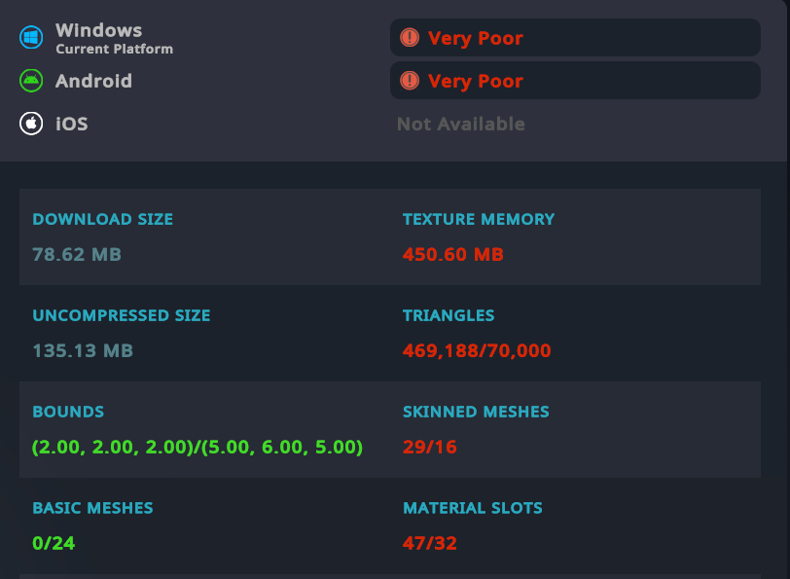
Task: Select the Android platform label
Action: click(x=93, y=81)
